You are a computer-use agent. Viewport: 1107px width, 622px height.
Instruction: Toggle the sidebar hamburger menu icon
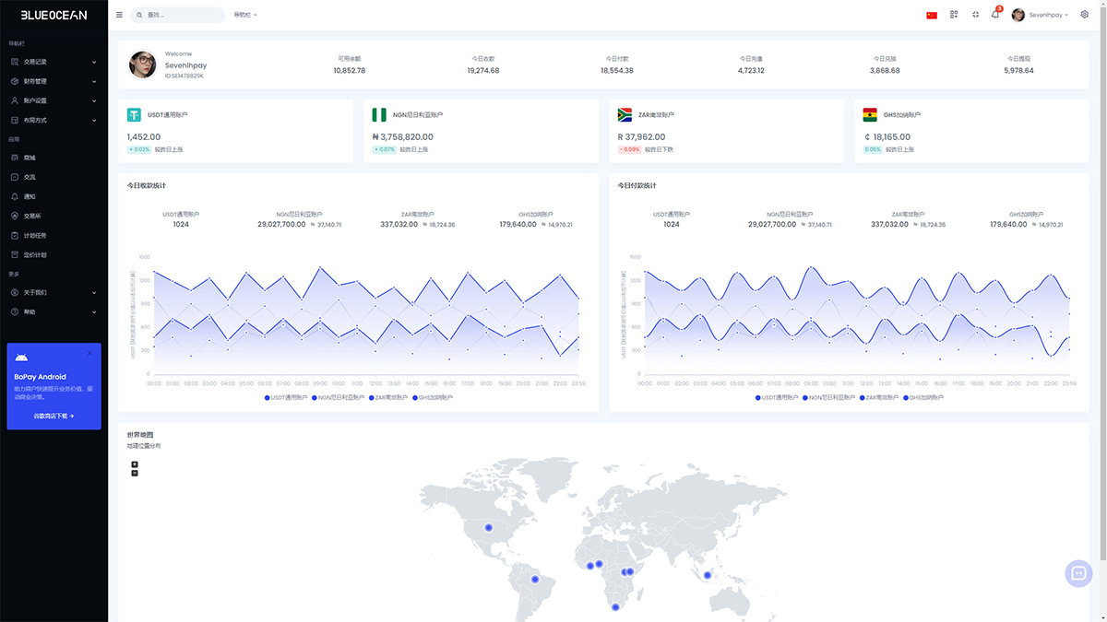point(119,15)
